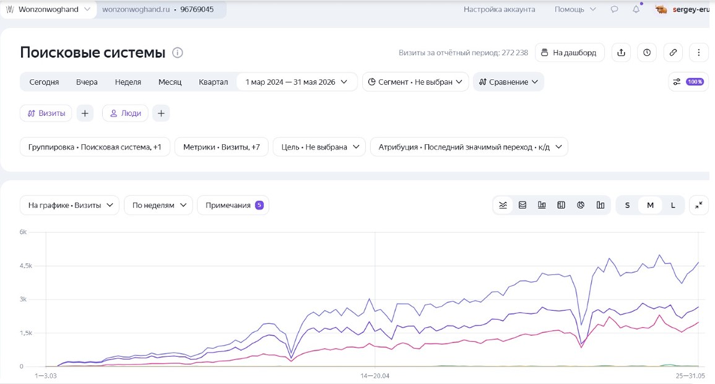Switch to the stacked area chart icon

click(523, 205)
